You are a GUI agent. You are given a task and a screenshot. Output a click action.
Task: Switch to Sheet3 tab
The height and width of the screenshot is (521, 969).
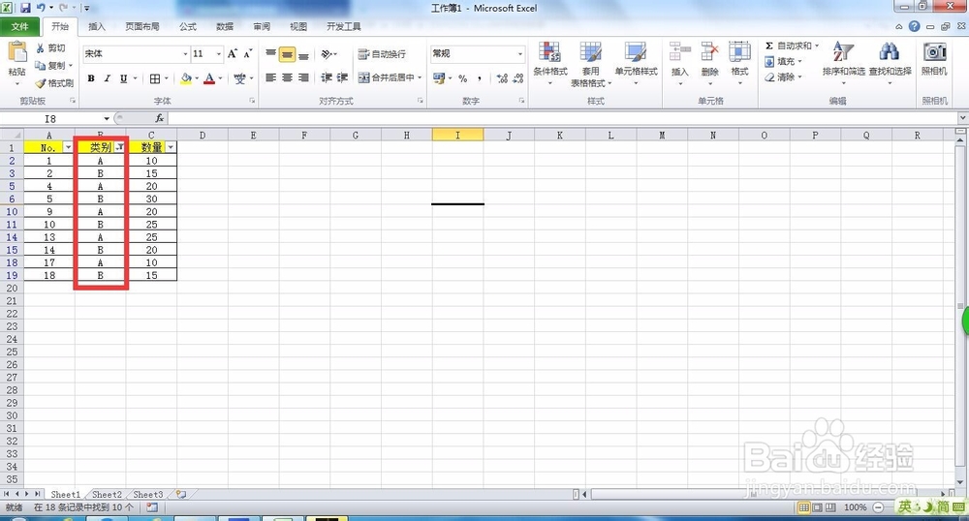tap(147, 495)
